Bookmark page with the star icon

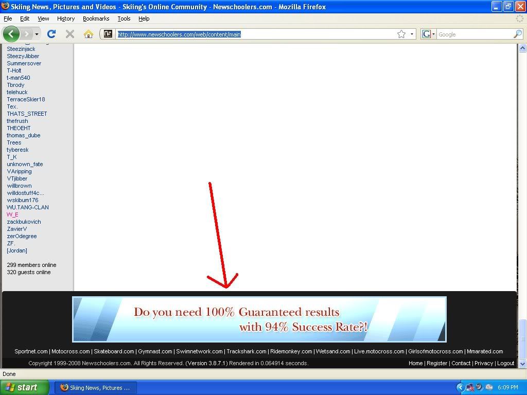point(401,34)
